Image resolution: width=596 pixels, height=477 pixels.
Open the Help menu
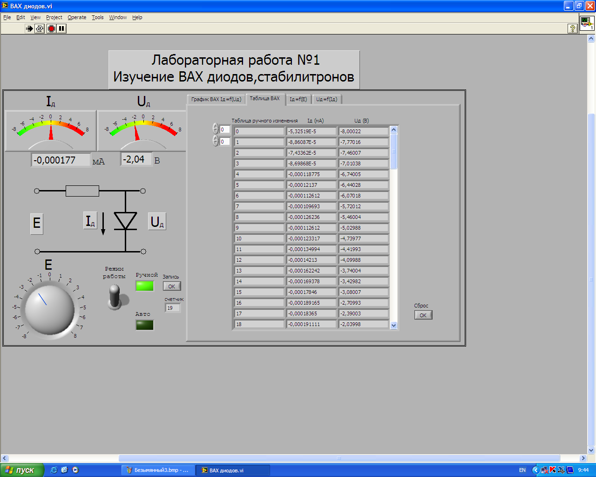[137, 17]
